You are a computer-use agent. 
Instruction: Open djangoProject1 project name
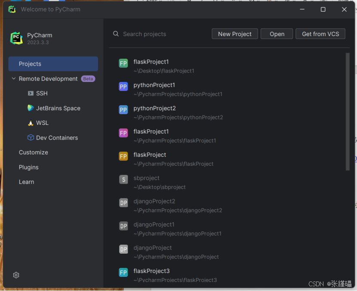tap(154, 224)
